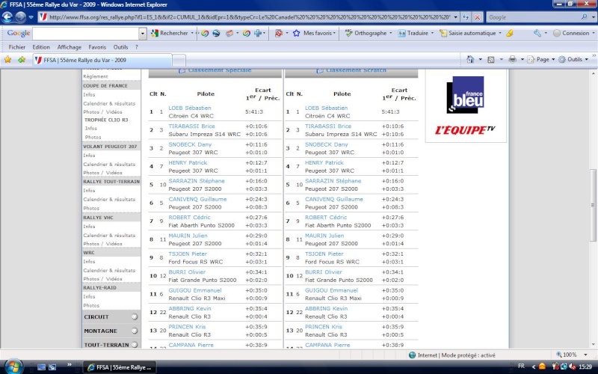598x374 pixels.
Task: Click the Traduire translate button
Action: pos(413,33)
